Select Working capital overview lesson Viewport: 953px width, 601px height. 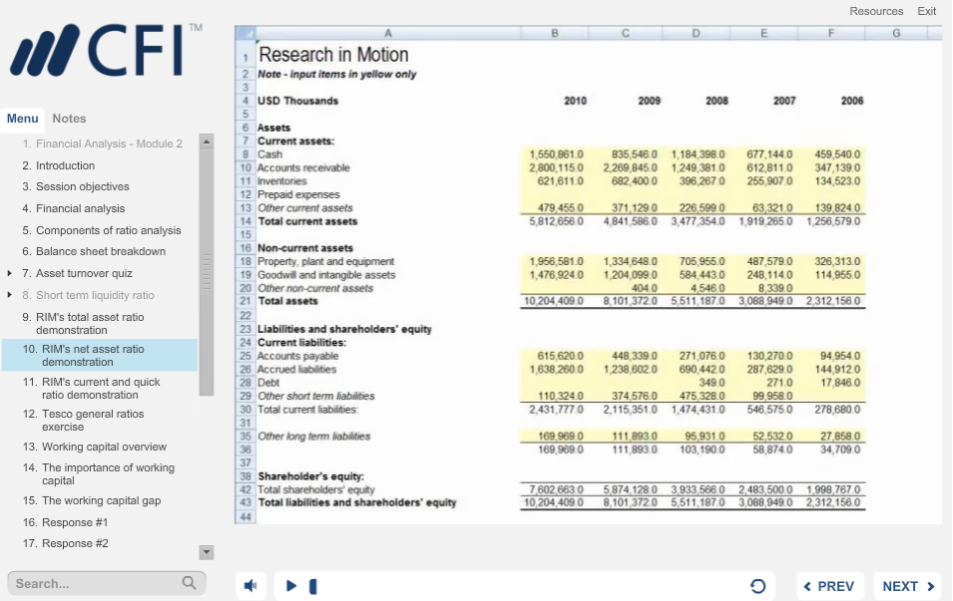[94, 447]
